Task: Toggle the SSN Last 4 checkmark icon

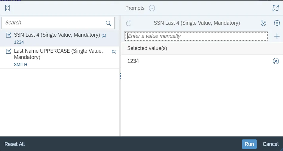Action: click(9, 35)
